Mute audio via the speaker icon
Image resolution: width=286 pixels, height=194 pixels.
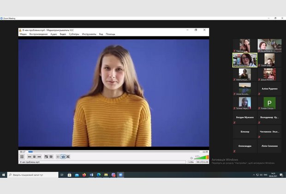click(x=191, y=158)
